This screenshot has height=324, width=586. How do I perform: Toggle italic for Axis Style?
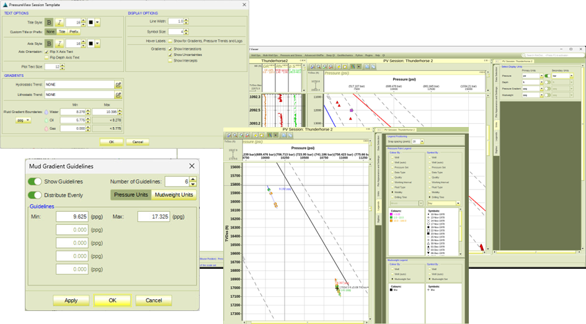coord(59,44)
